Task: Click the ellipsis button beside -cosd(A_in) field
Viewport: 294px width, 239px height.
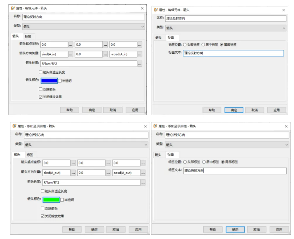Action: click(140, 54)
